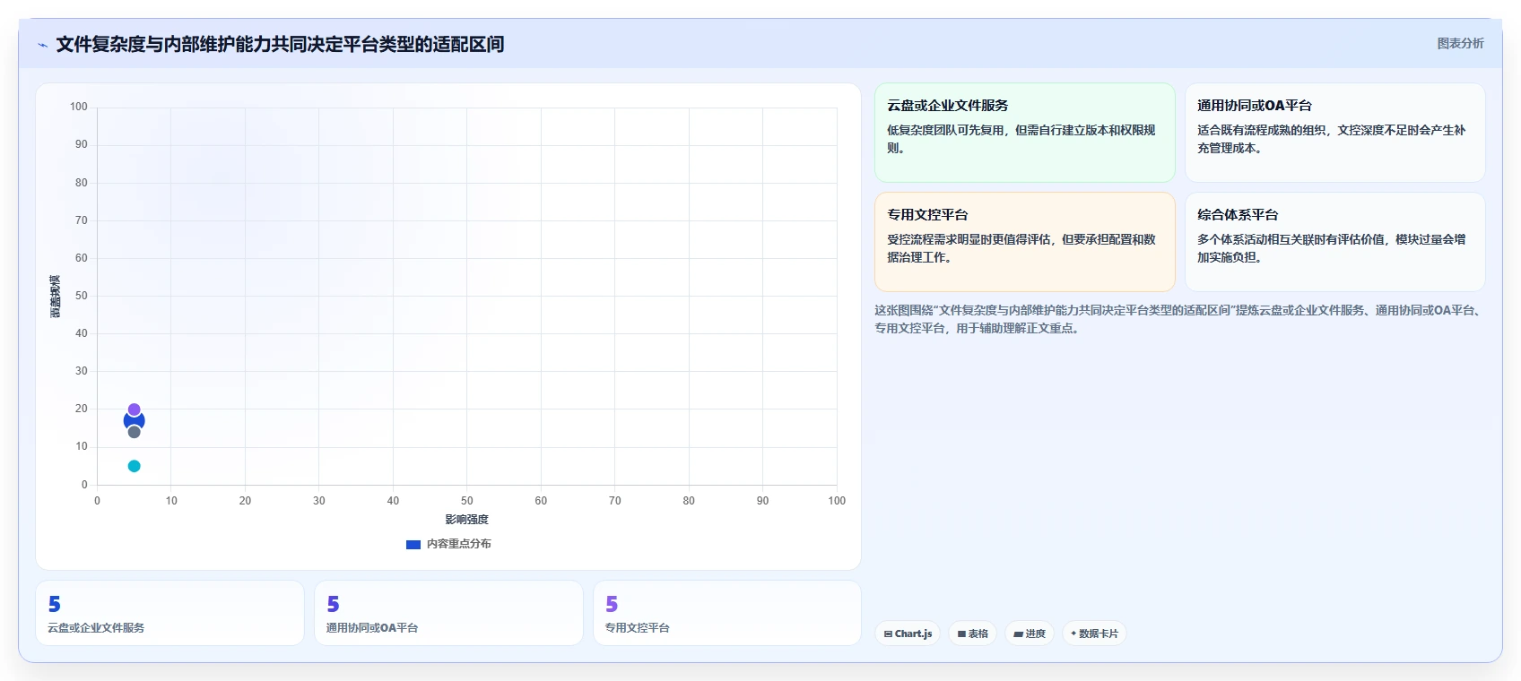Click the page title 文件复杂度与内部维护能力…
The image size is (1521, 681).
tap(280, 44)
